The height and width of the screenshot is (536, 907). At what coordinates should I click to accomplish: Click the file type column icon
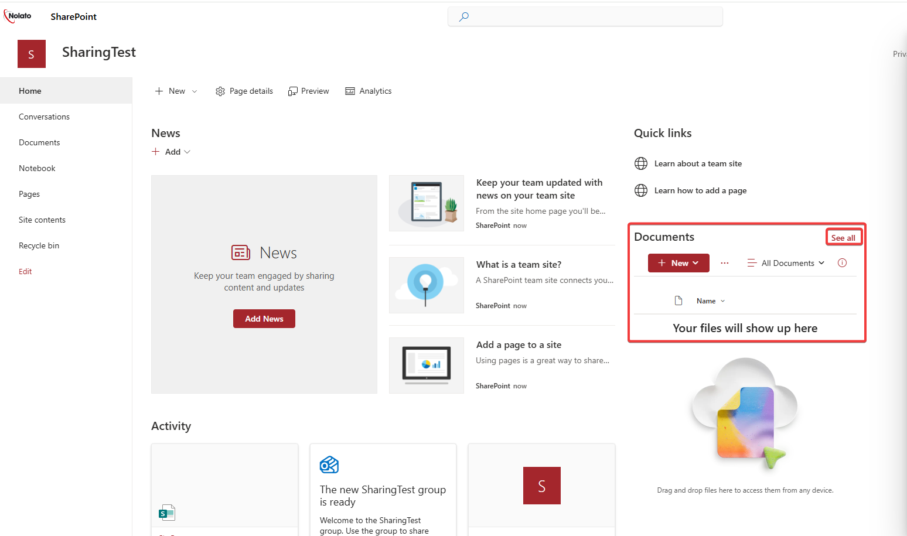point(678,301)
